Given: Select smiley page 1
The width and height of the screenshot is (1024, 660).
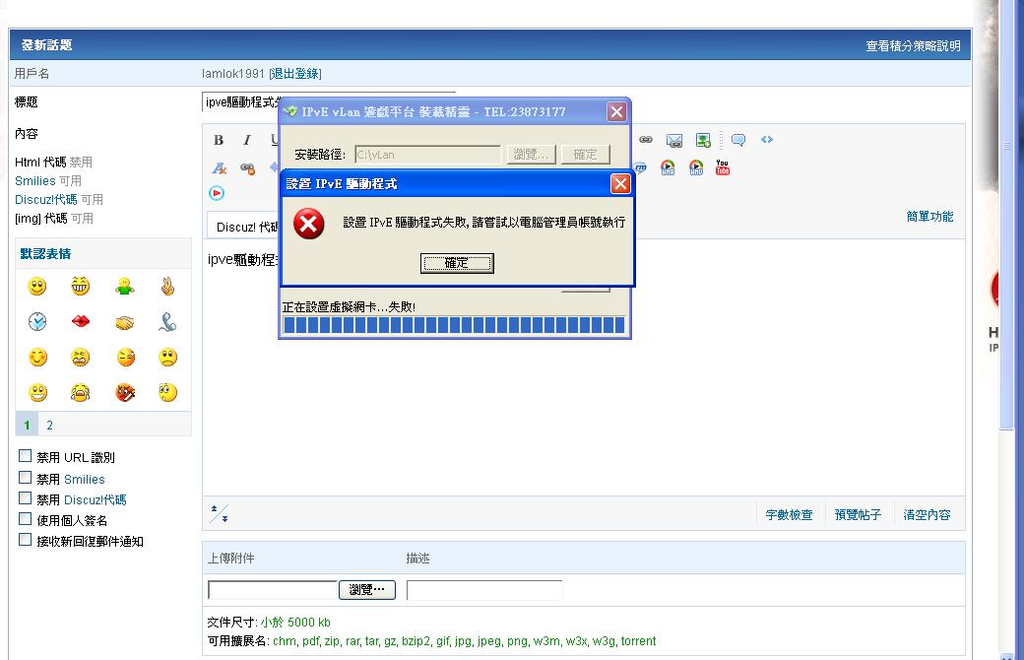Looking at the screenshot, I should click(x=27, y=425).
